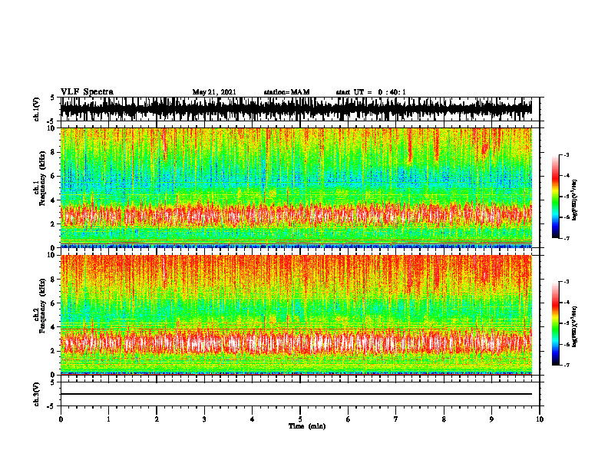Click the ch.2 spectrogram color scale bar

click(555, 323)
